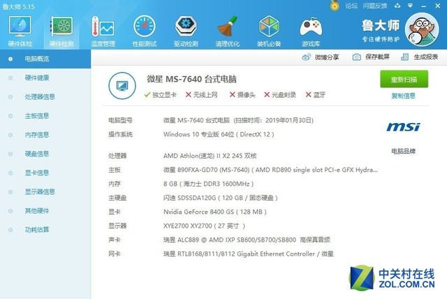Click 独立显卡 check status

(x=160, y=95)
